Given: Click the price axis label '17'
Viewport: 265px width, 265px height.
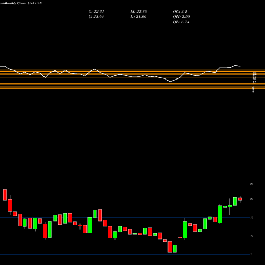Looking at the screenshot, I should pyautogui.click(x=252, y=218).
